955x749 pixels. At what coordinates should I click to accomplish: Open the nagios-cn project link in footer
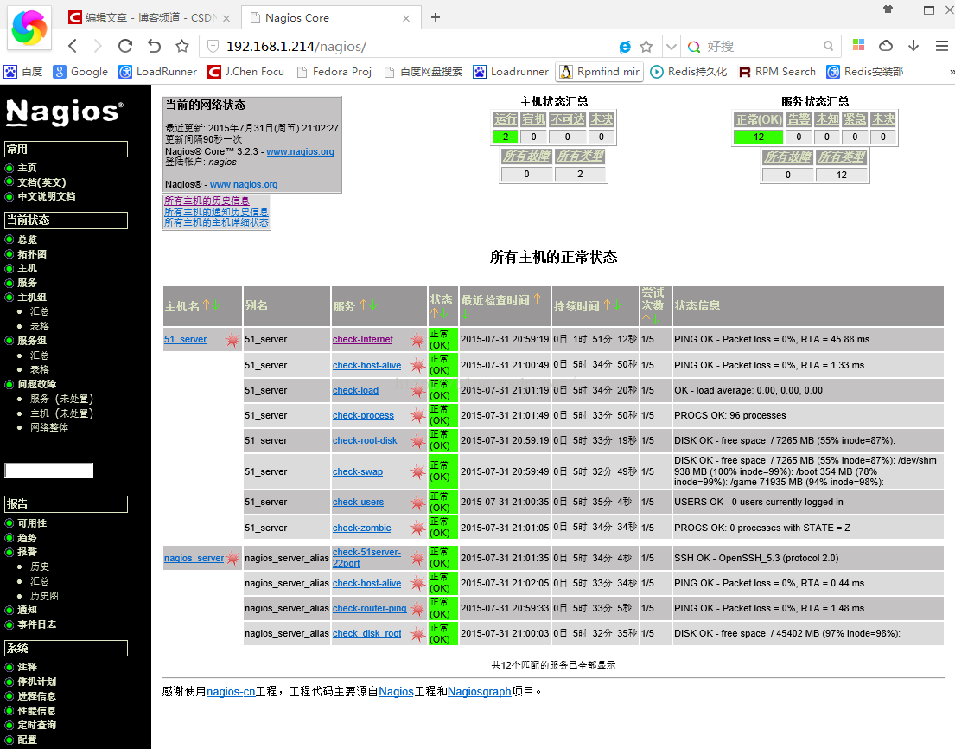[231, 692]
